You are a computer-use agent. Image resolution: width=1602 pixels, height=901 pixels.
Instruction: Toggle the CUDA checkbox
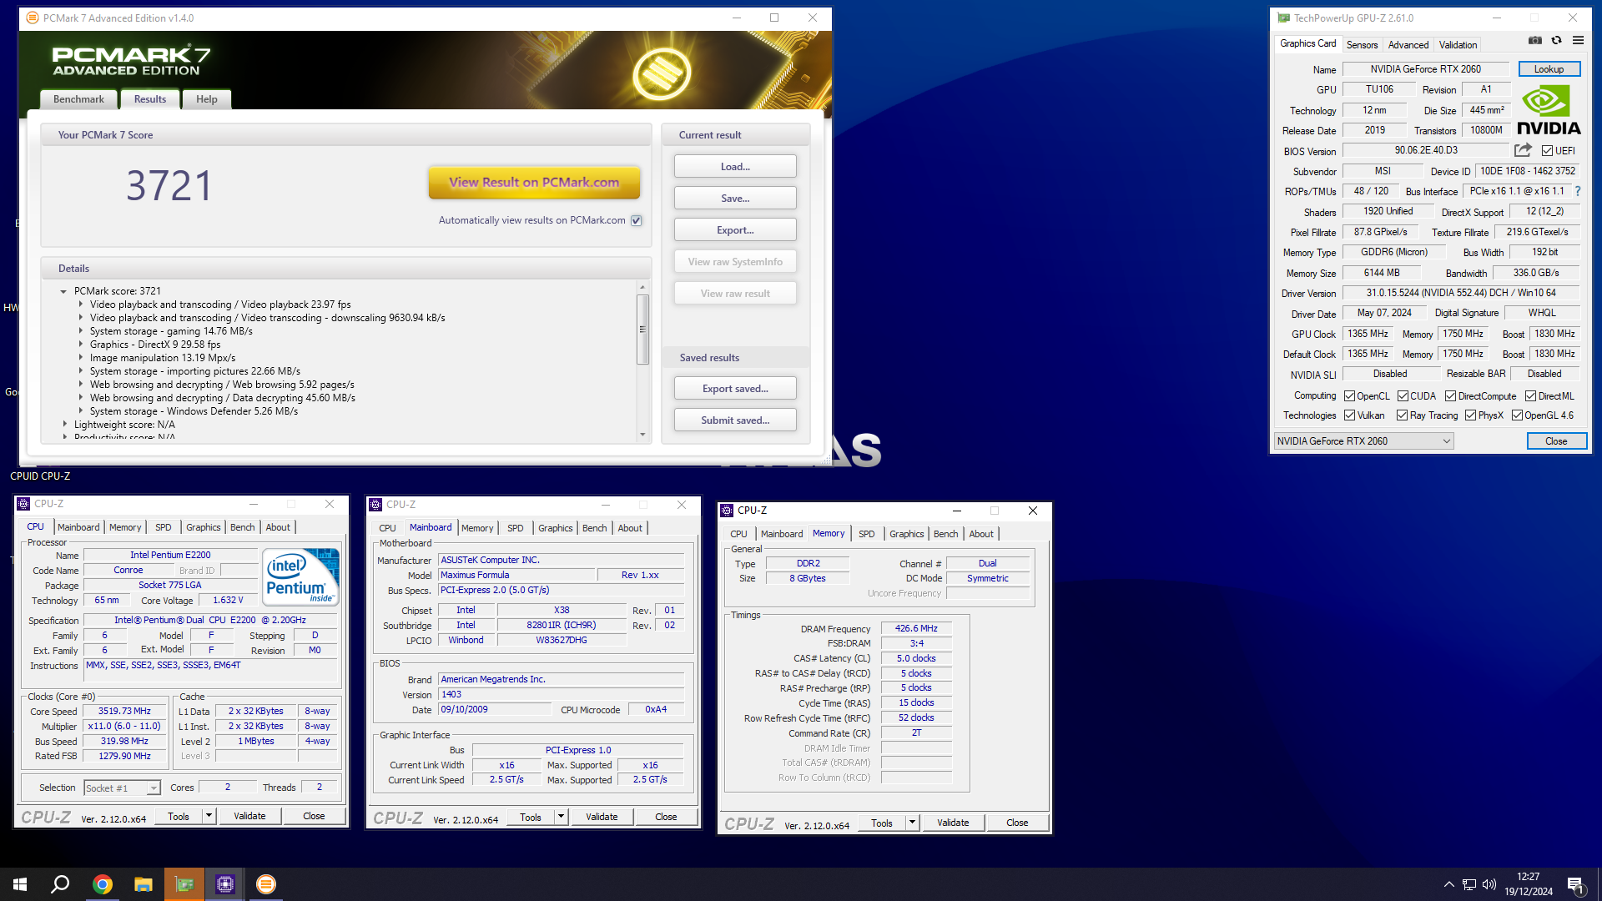pyautogui.click(x=1403, y=396)
